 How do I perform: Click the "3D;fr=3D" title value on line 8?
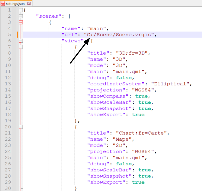[133, 53]
